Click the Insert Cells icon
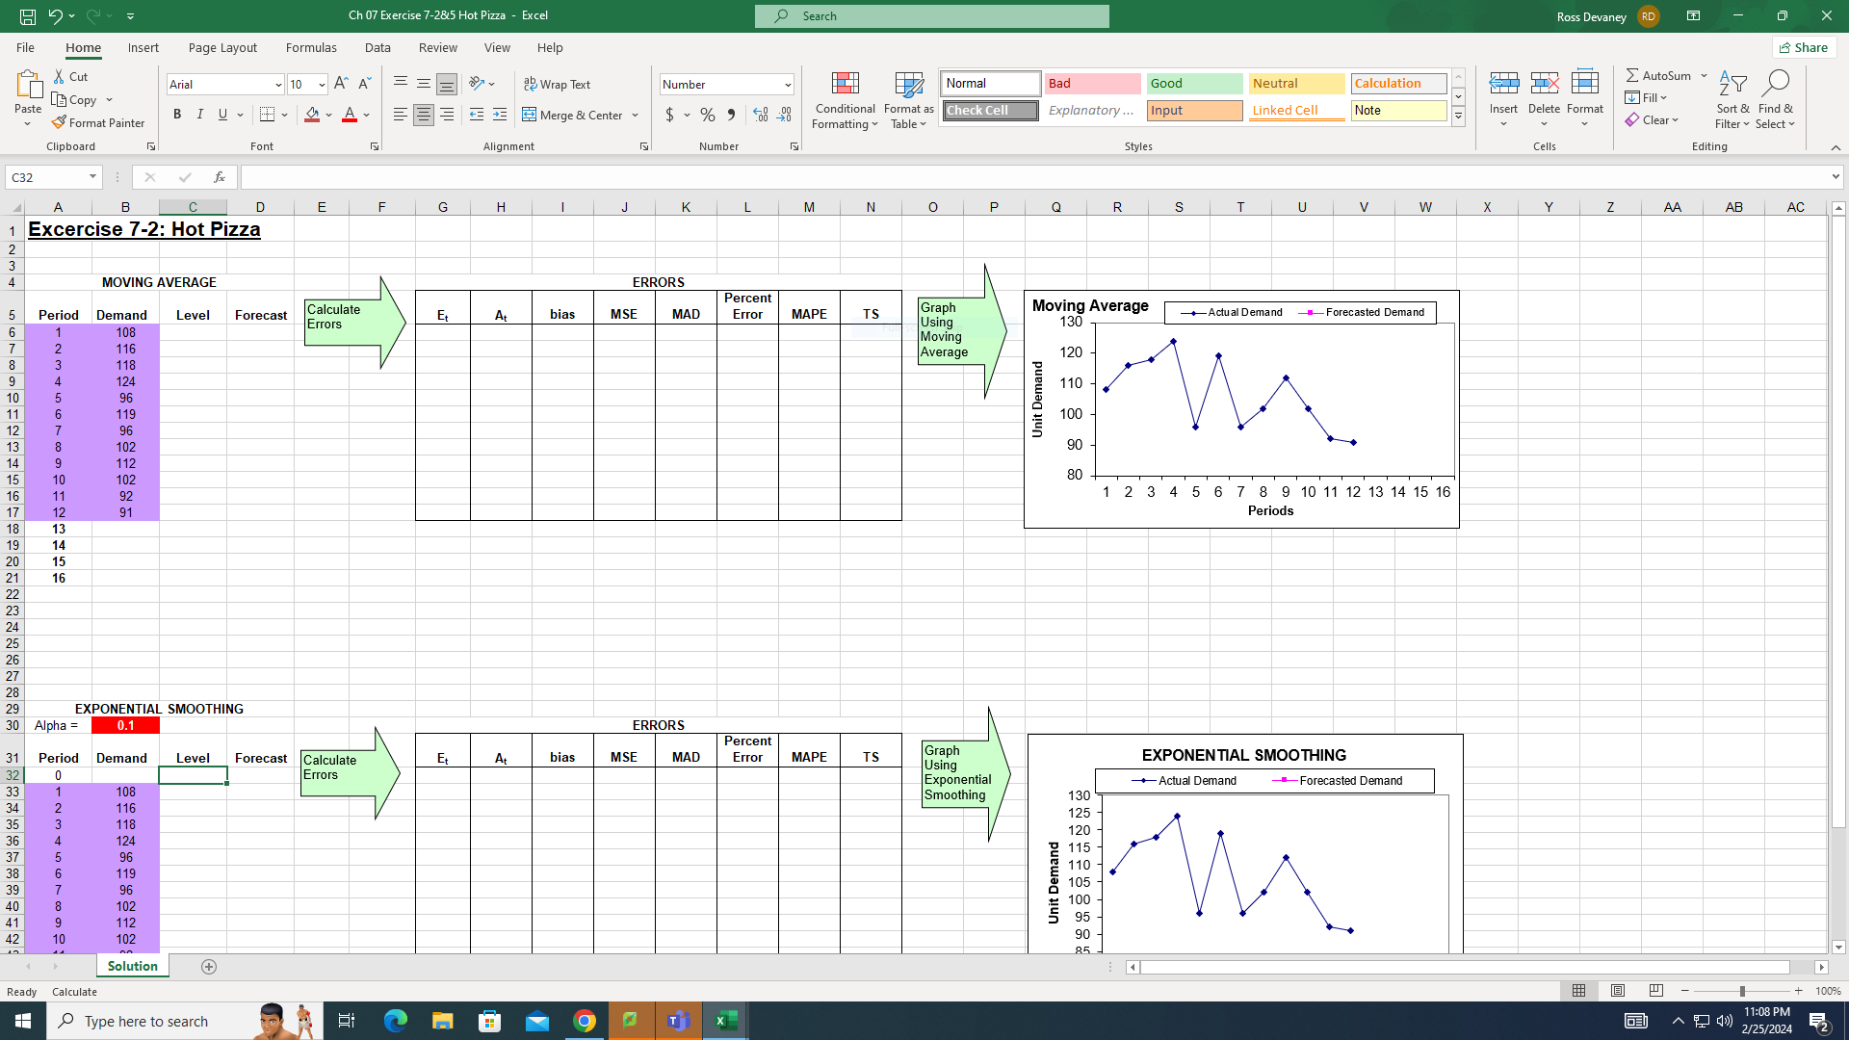1849x1040 pixels. 1503,92
